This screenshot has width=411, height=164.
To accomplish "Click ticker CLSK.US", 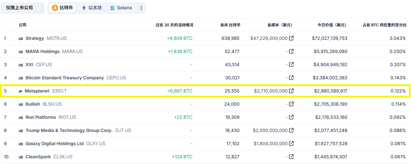I will pos(63,157).
